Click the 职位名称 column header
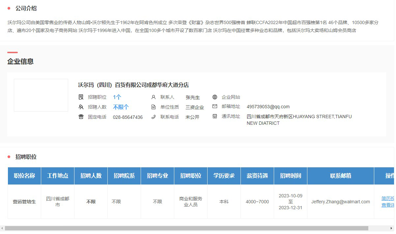Screen dimensions: 396x234 coord(24,176)
